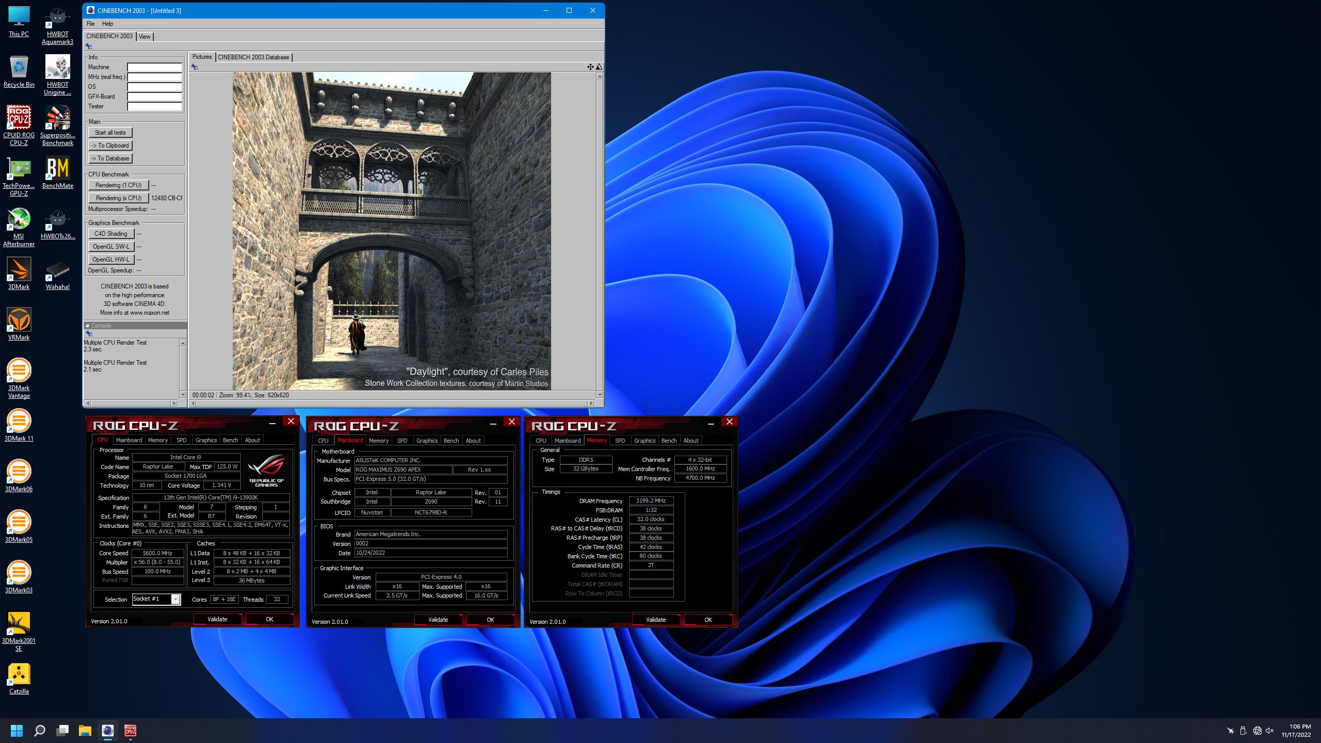Open Graphics tab in first CPU-Z window

[206, 440]
